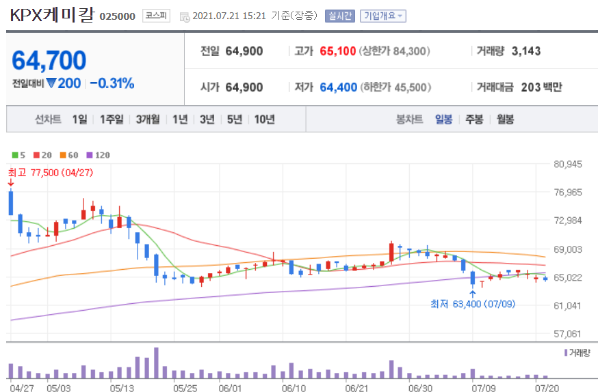Click the stock code 025000
This screenshot has width=598, height=392.
coord(118,16)
